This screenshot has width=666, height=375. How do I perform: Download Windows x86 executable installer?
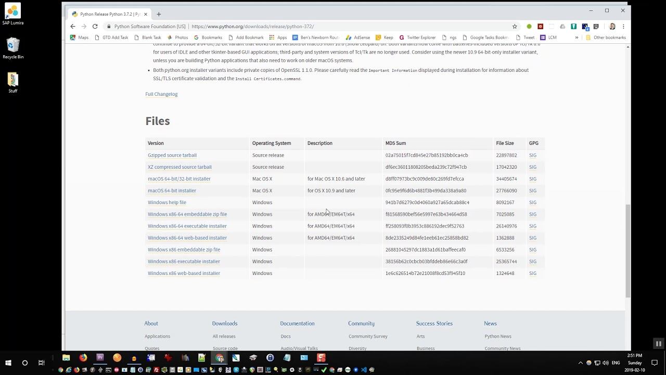[184, 261]
